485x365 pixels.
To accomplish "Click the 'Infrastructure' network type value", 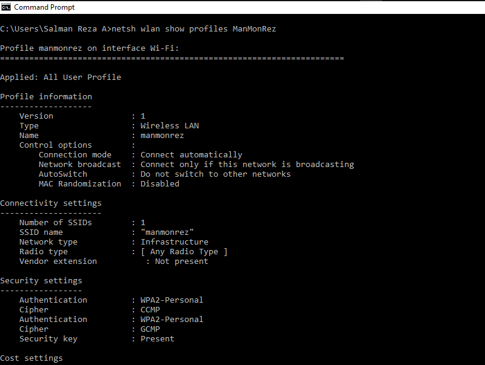I will [x=175, y=242].
